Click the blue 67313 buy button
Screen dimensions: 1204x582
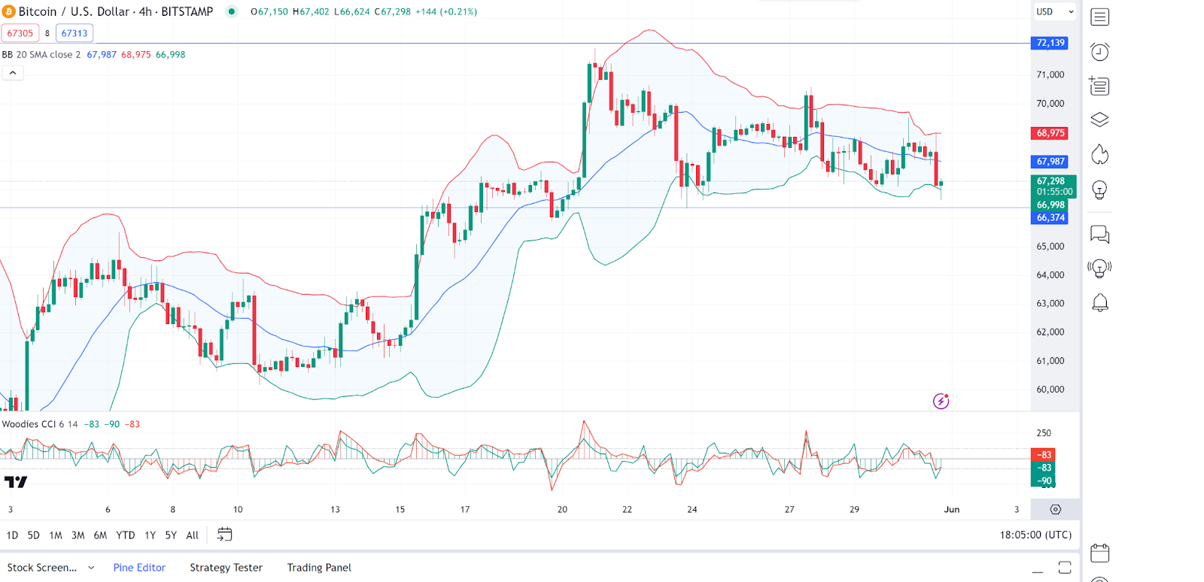(74, 33)
